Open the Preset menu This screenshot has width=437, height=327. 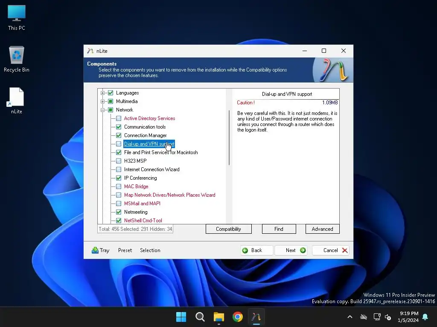125,250
